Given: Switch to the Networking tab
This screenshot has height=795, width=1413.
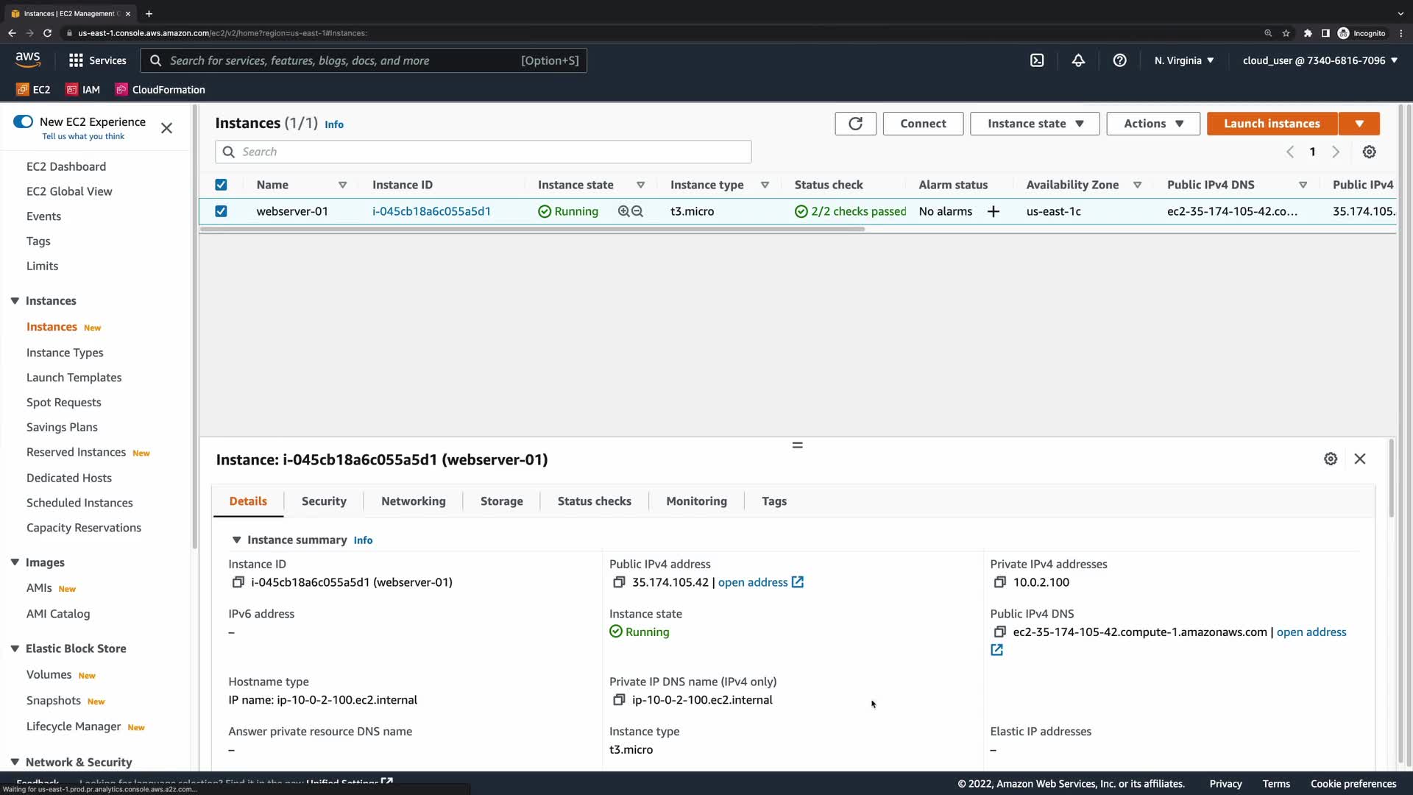Looking at the screenshot, I should coord(413,501).
